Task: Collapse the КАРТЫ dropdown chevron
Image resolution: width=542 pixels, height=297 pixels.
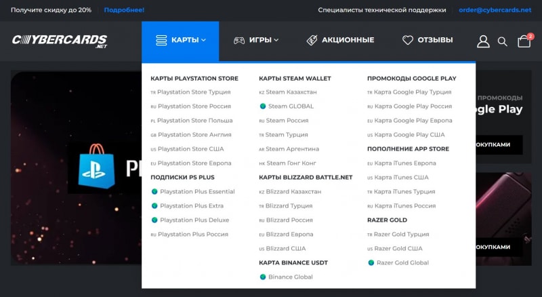Action: (x=204, y=40)
